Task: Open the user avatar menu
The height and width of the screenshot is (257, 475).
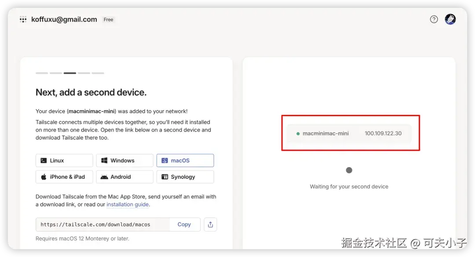Action: click(450, 19)
